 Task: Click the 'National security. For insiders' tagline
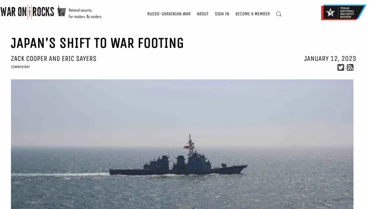tap(85, 13)
